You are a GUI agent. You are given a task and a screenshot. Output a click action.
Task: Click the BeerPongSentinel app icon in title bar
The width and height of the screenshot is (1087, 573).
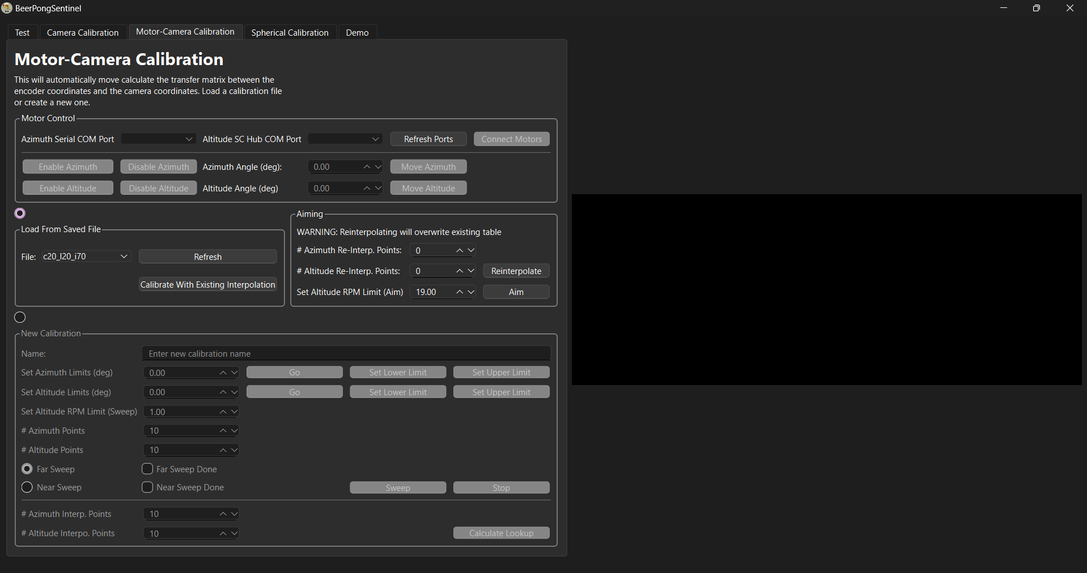[x=7, y=8]
